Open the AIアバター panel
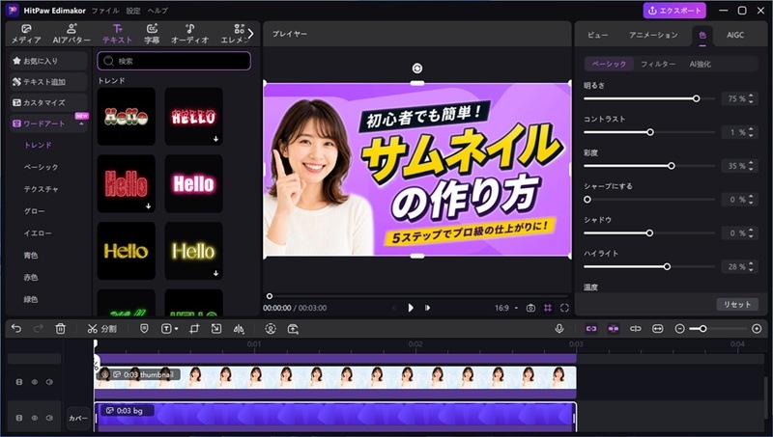Image resolution: width=773 pixels, height=437 pixels. pos(72,34)
